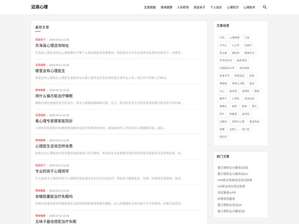Select the 清明上河图 tag
Screen dimensions: 299x224
[x=238, y=83]
